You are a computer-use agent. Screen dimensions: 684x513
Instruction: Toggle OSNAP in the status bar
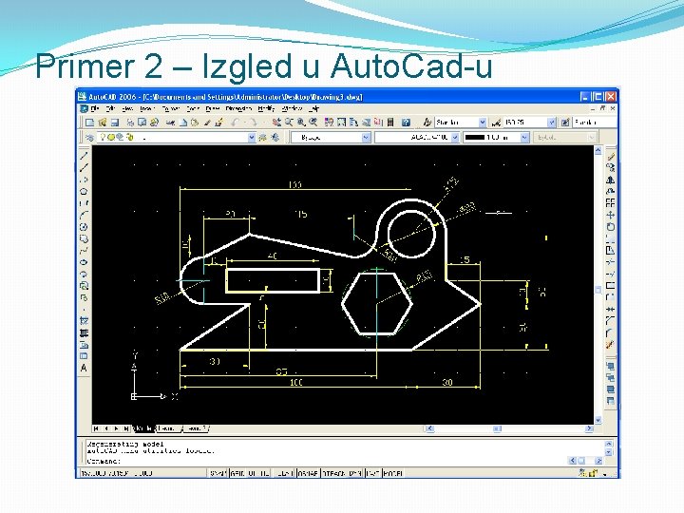tap(308, 473)
